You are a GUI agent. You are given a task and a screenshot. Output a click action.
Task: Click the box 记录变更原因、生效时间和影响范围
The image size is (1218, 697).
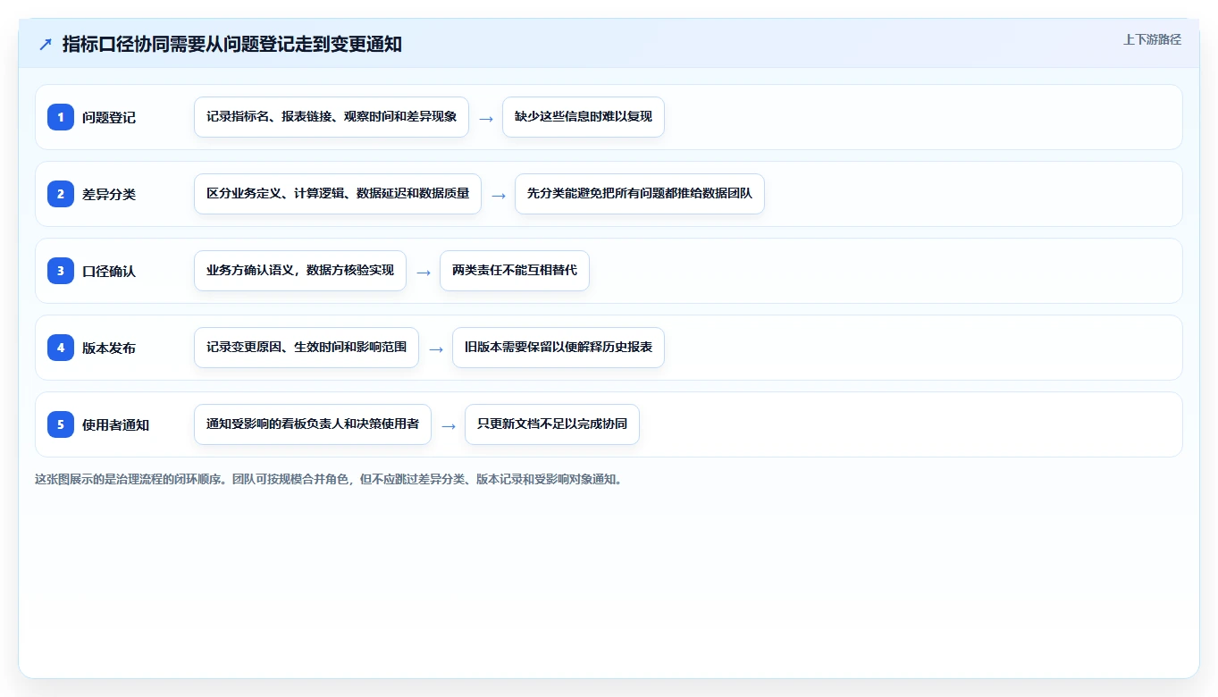307,348
